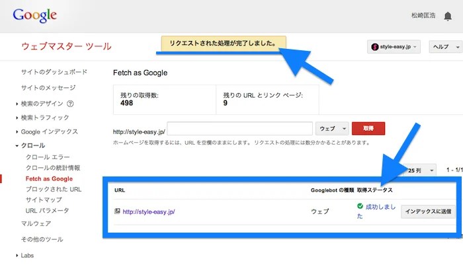This screenshot has width=463, height=265.
Task: Click the account name 松崎匡浩
Action: (x=423, y=15)
